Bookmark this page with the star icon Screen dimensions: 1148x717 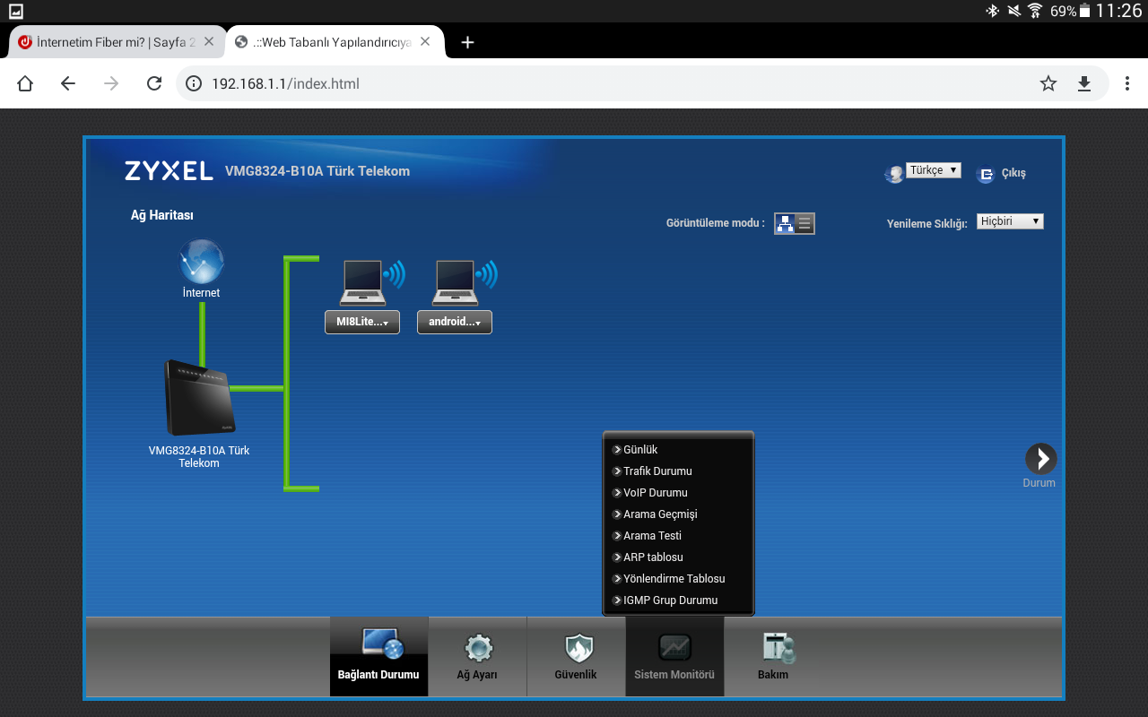point(1048,83)
